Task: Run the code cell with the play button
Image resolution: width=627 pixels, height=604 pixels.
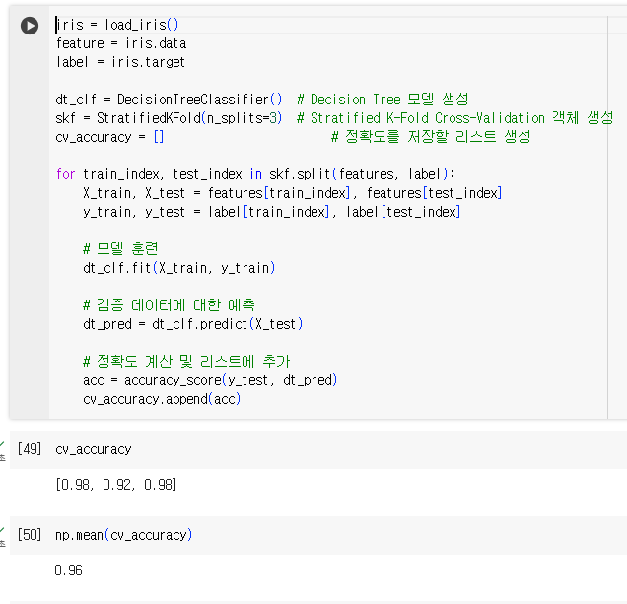Action: click(x=30, y=26)
